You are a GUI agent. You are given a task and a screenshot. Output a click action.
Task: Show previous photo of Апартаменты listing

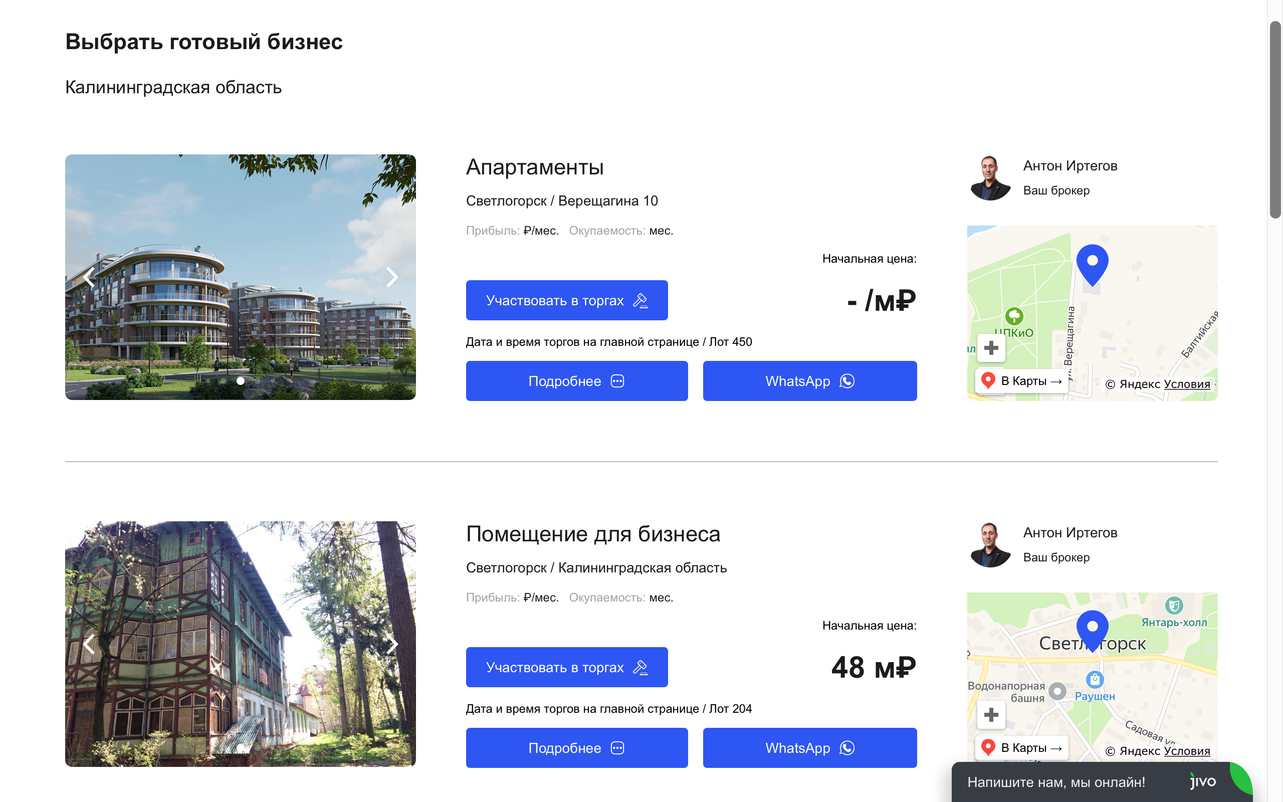89,277
